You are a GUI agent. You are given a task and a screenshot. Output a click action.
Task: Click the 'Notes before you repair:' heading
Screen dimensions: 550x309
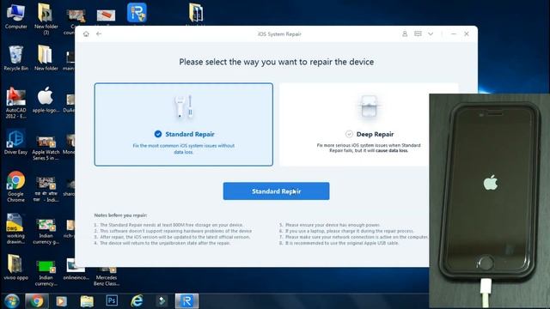tap(120, 215)
